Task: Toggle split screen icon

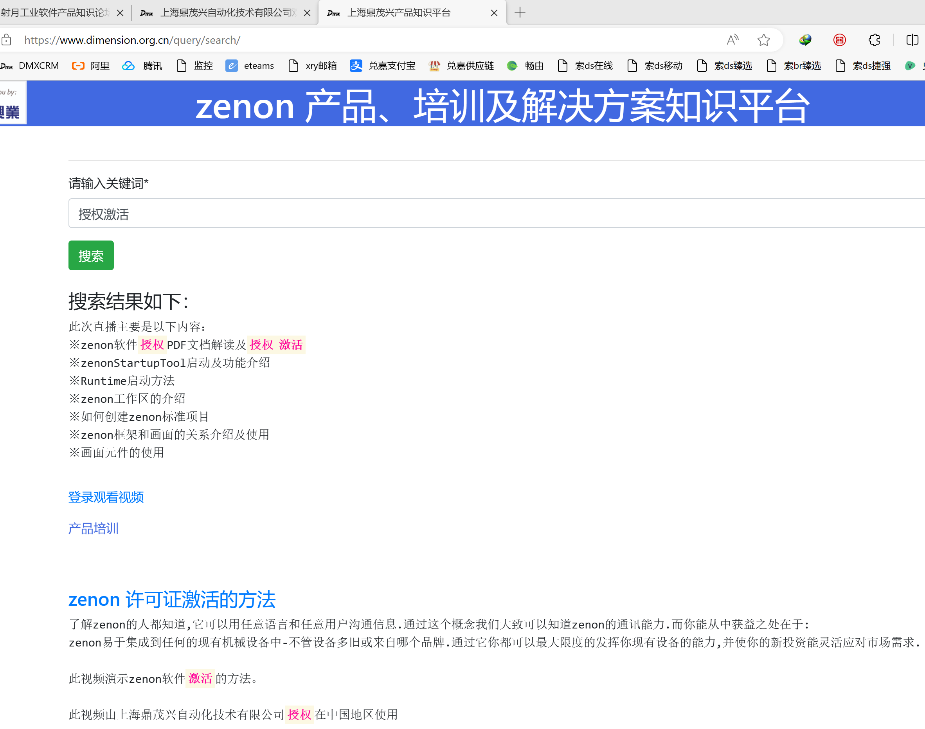Action: click(912, 40)
